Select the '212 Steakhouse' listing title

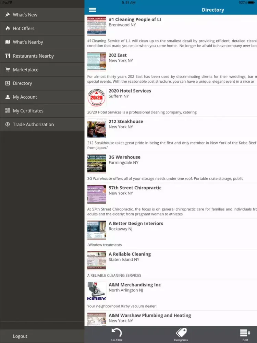point(126,121)
